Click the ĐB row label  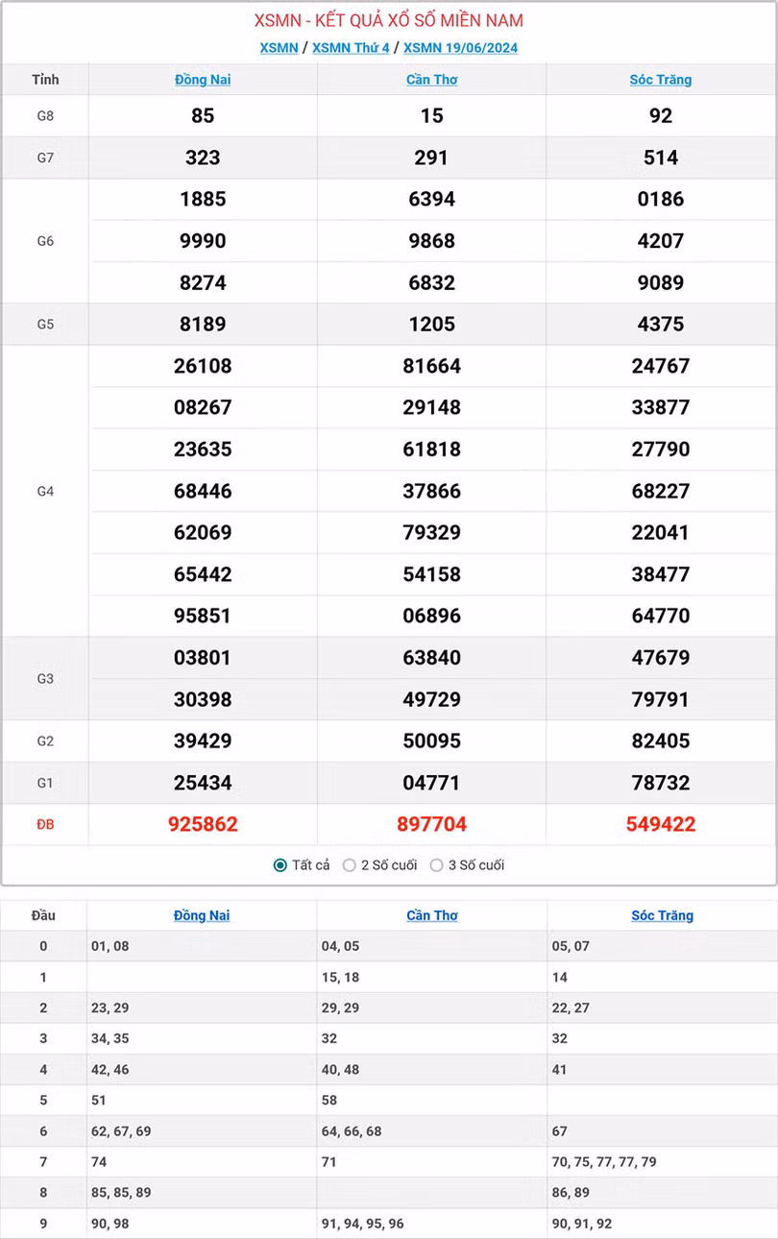(x=45, y=824)
